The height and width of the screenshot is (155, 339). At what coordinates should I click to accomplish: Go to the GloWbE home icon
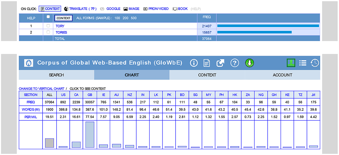pos(28,63)
